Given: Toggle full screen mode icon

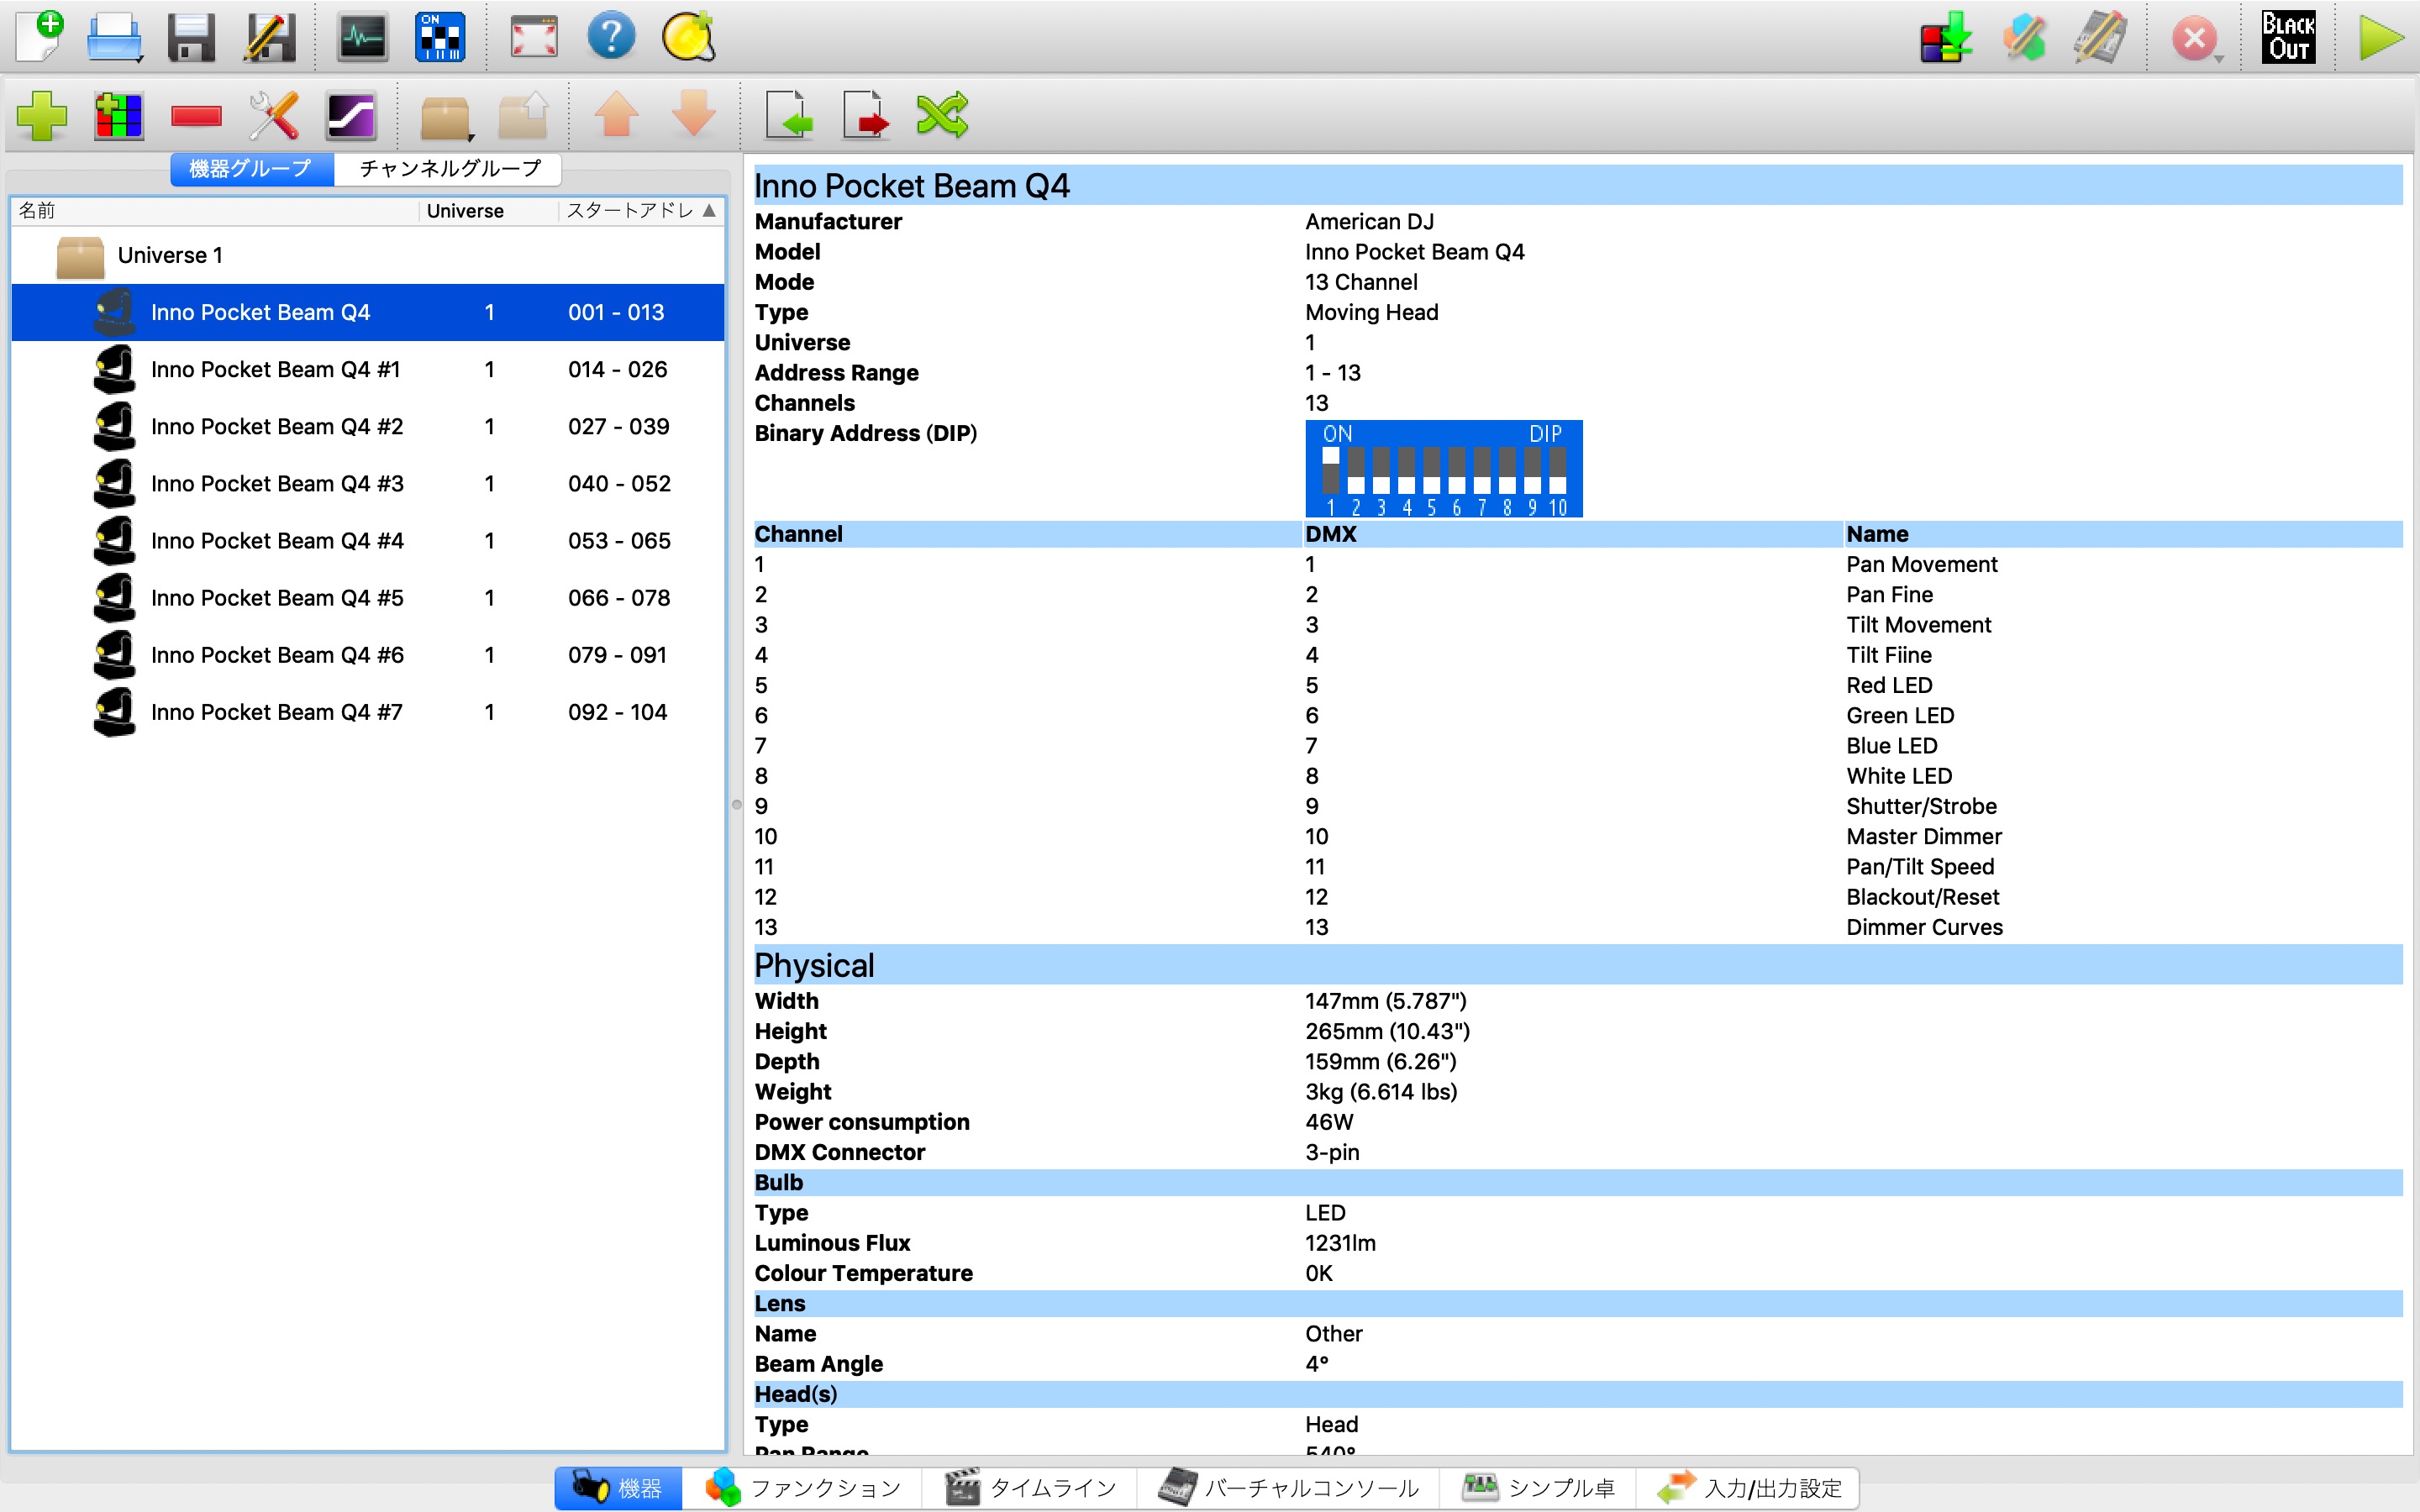Looking at the screenshot, I should [x=534, y=37].
